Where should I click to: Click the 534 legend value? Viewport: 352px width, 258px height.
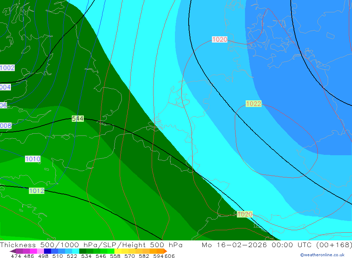(87, 256)
